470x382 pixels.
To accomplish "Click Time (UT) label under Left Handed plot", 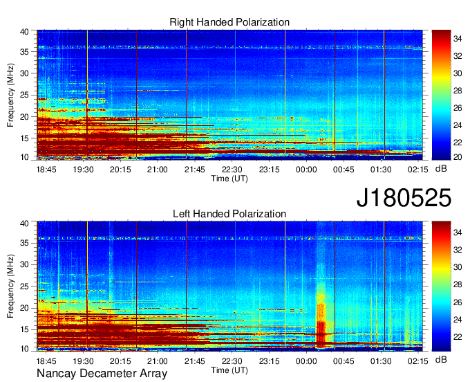I will point(229,370).
